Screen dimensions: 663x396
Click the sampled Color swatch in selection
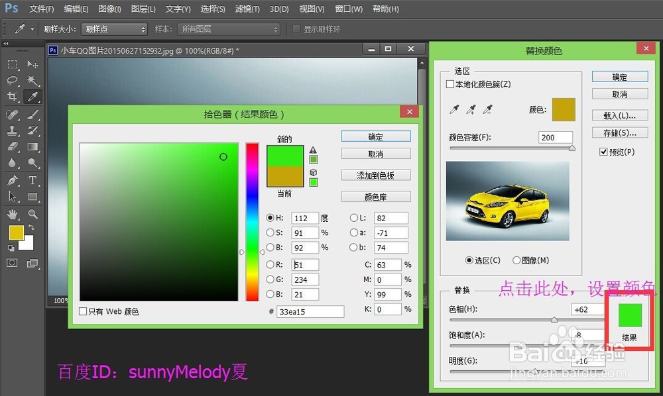pyautogui.click(x=564, y=109)
